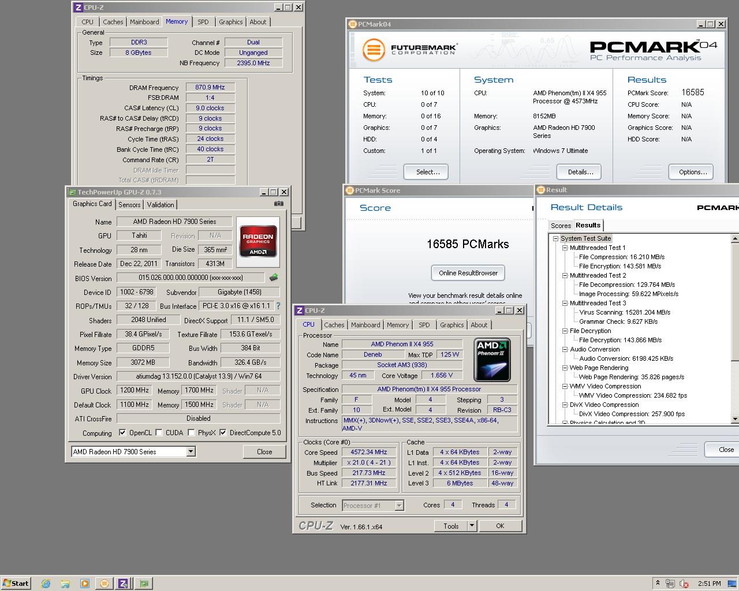The width and height of the screenshot is (739, 591).
Task: Click OK in the CPU-Z window
Action: (500, 526)
